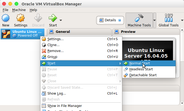Open the Help menu
184x111 pixels.
coord(33,10)
